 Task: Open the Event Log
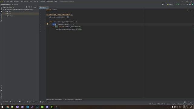pos(187,102)
